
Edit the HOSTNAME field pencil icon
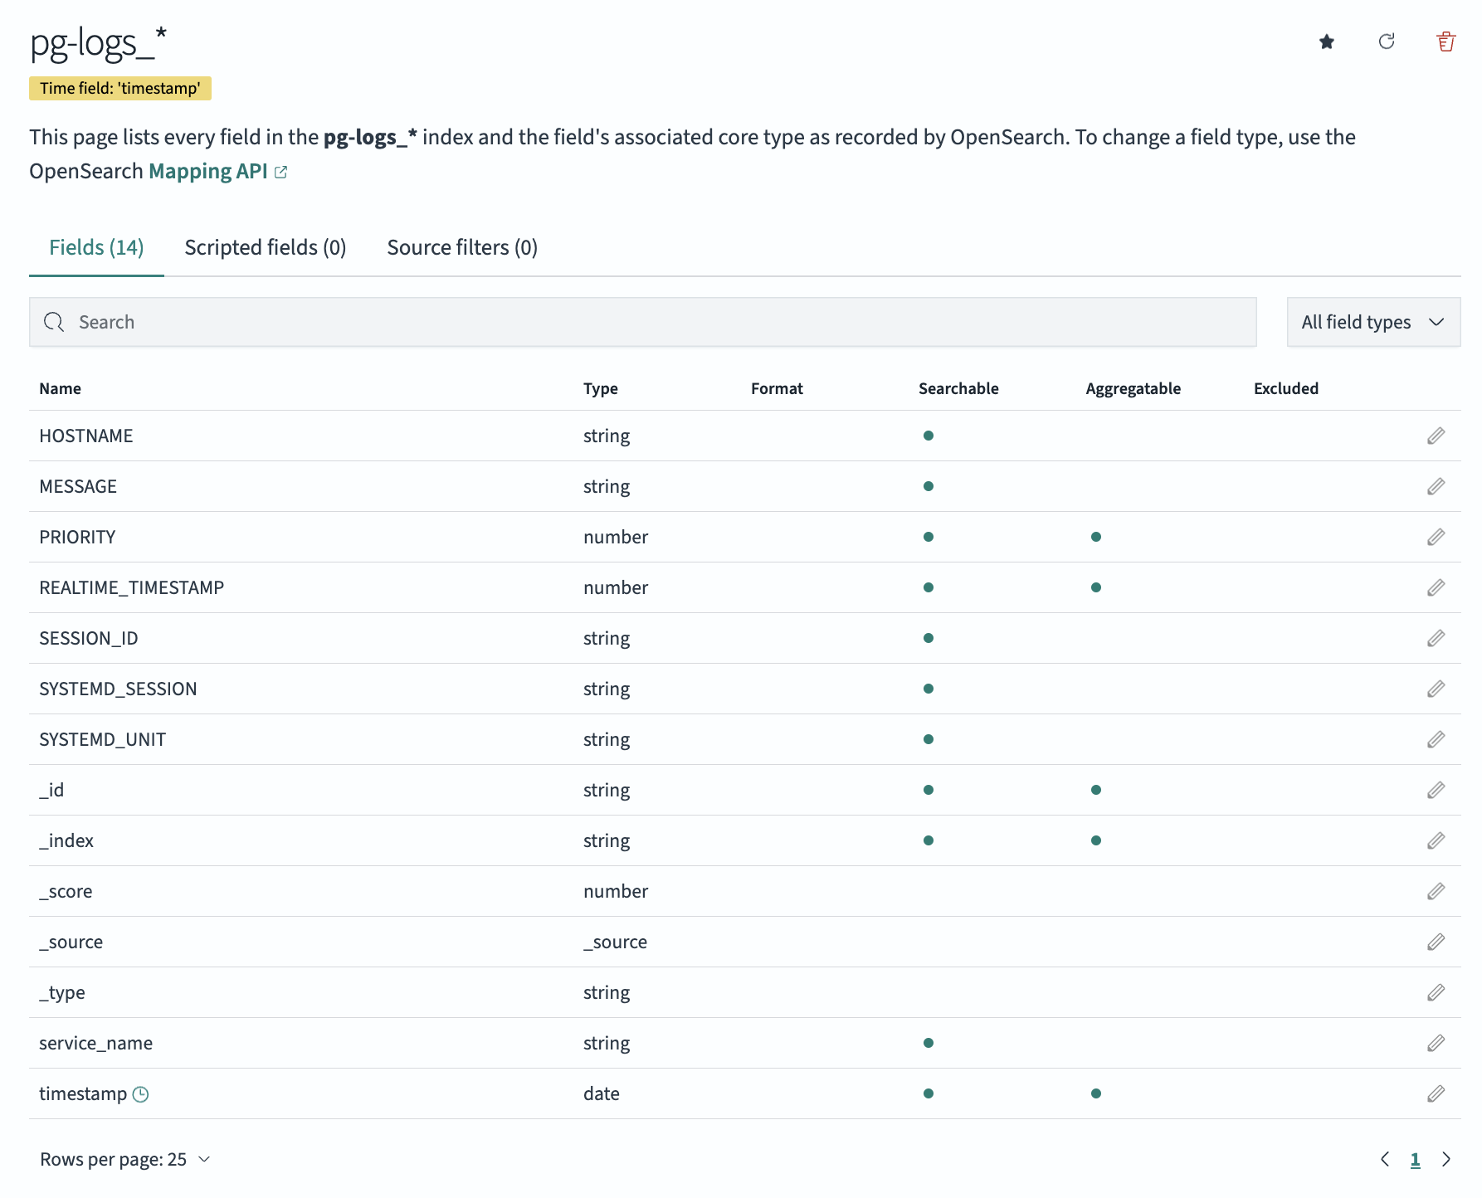tap(1436, 436)
